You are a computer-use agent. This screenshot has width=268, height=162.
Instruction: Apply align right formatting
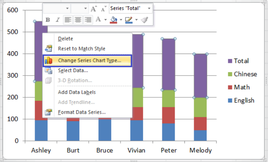[x=88, y=20]
